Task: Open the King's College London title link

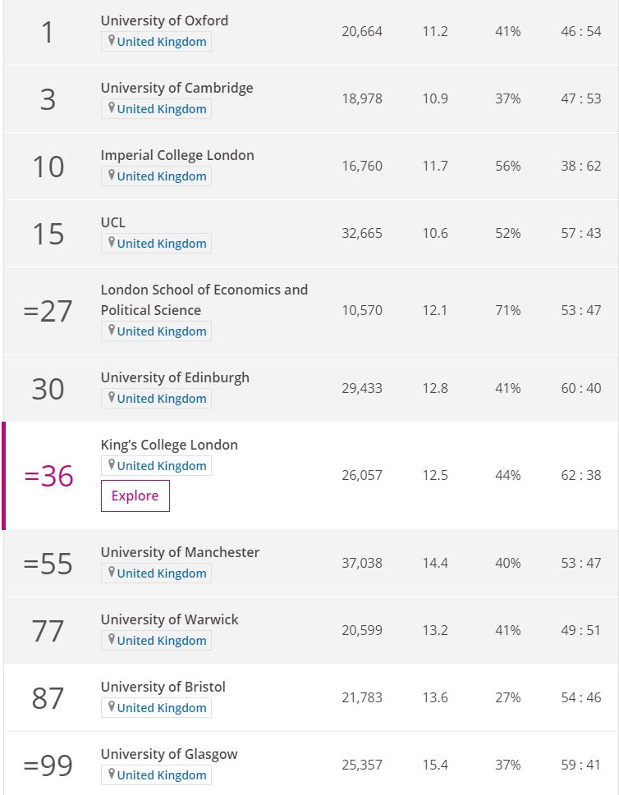Action: [169, 445]
